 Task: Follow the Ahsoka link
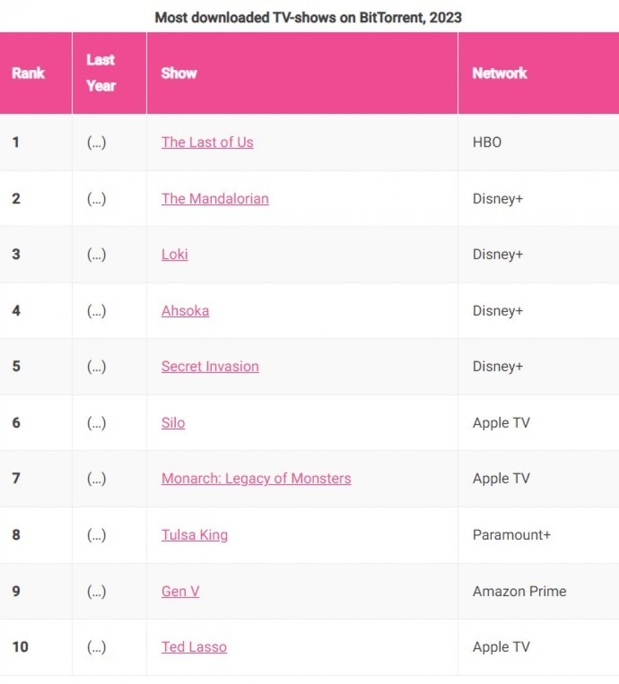(x=186, y=311)
